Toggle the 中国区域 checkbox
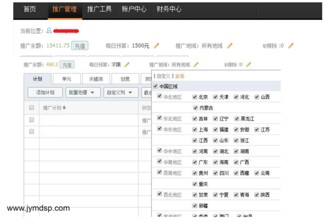Screen dimensions: 330x222 (156, 86)
